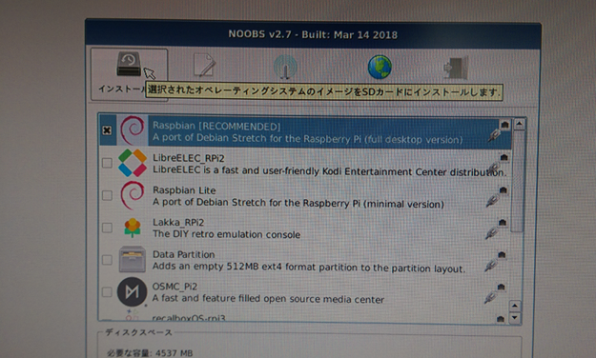Image resolution: width=596 pixels, height=358 pixels.
Task: Click the Debian swirl logo for Raspbian Lite
Action: (x=133, y=195)
